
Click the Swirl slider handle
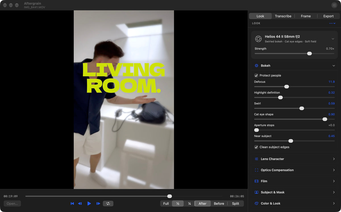(x=302, y=108)
